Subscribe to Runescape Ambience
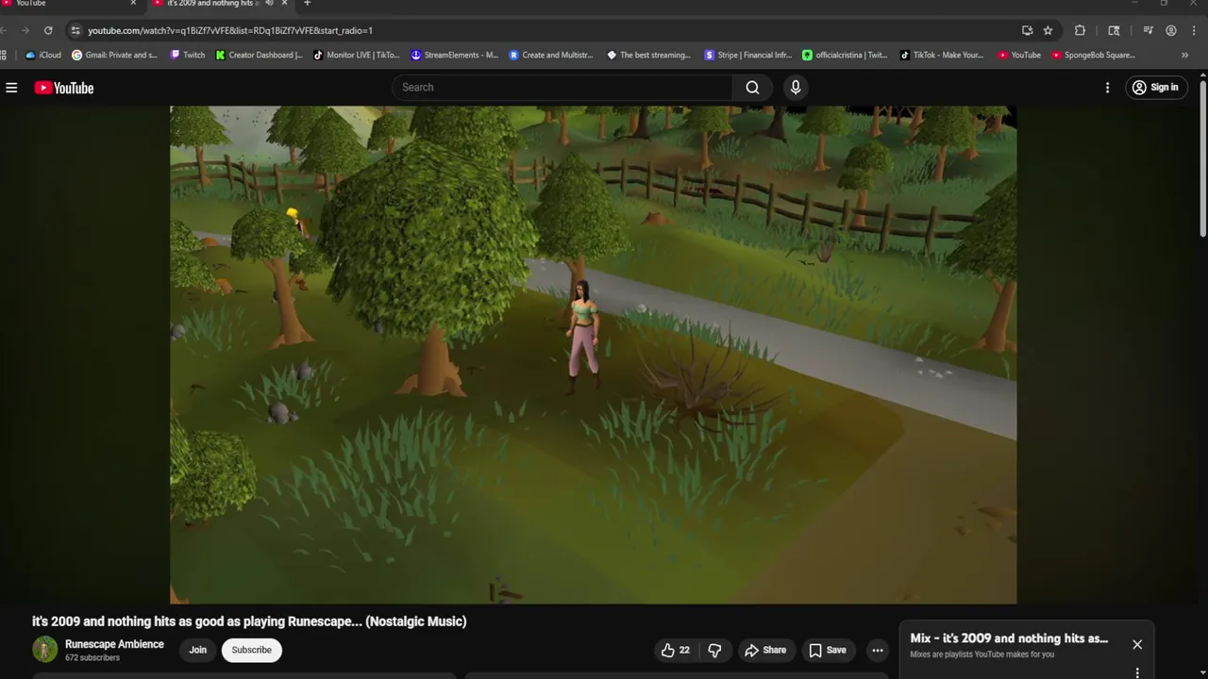Viewport: 1208px width, 679px height. tap(251, 650)
